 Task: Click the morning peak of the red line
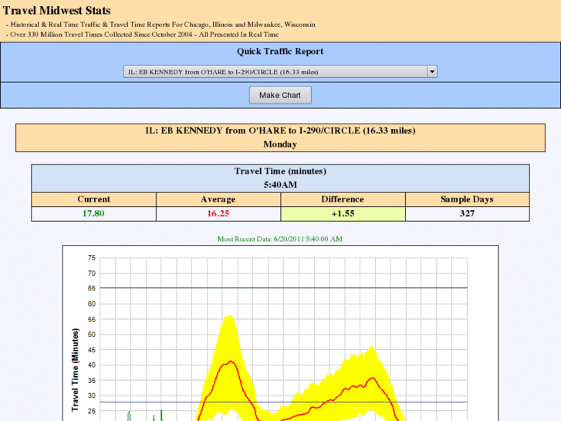click(228, 362)
